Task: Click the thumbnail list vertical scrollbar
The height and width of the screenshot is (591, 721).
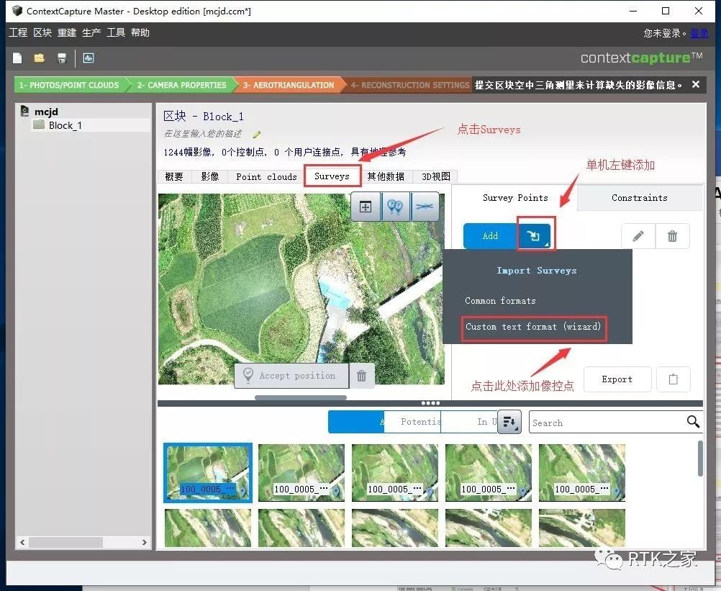Action: 700,459
